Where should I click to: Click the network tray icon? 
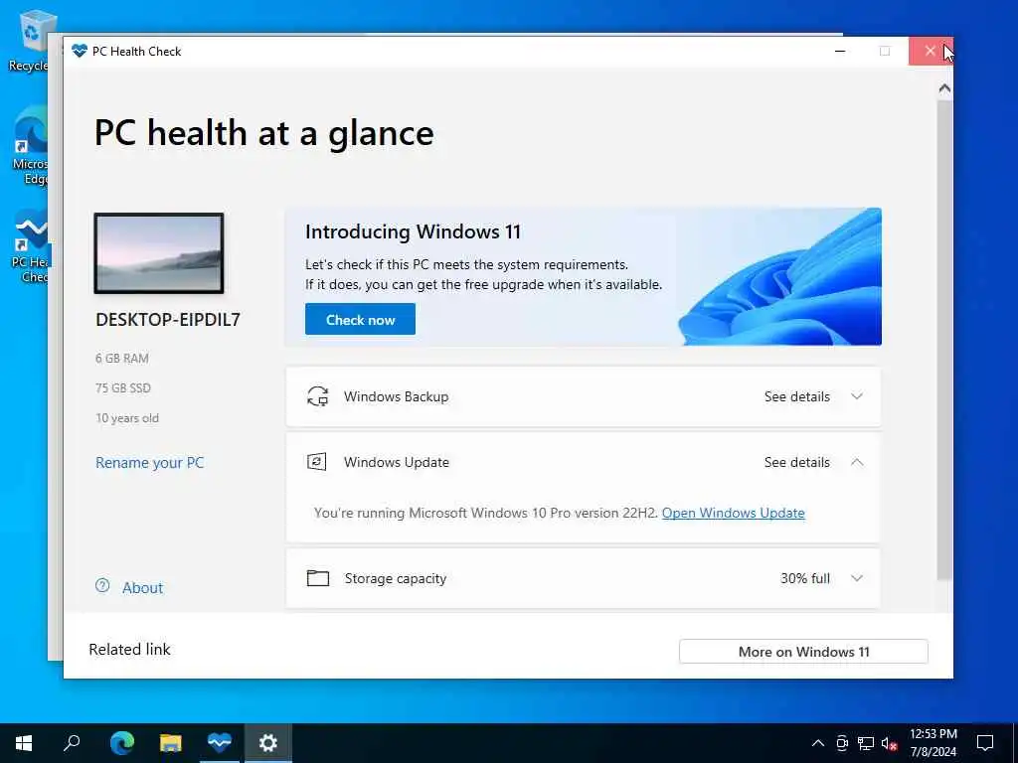(x=866, y=743)
